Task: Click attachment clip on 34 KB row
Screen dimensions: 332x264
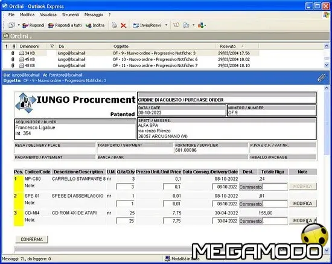Action: tap(13, 53)
